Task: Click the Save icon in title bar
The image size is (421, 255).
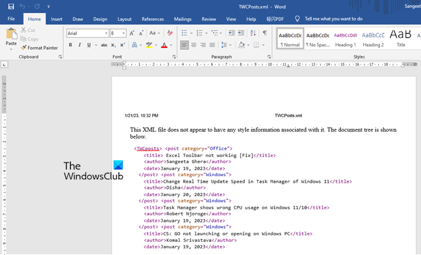Action: [x=11, y=6]
